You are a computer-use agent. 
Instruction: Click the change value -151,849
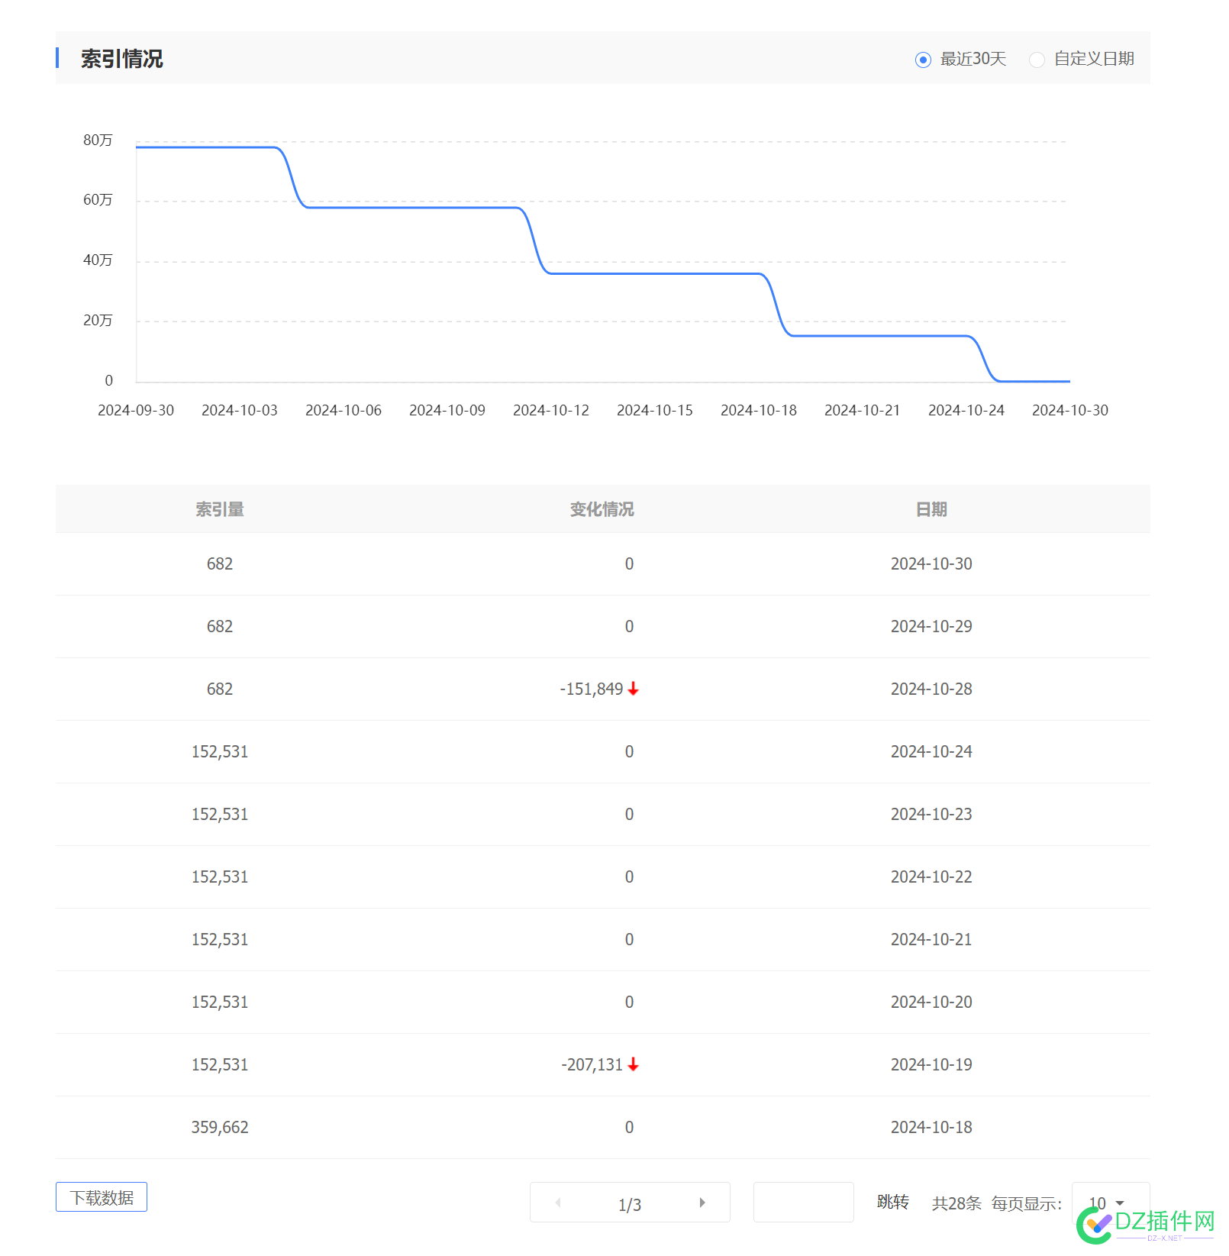point(592,689)
